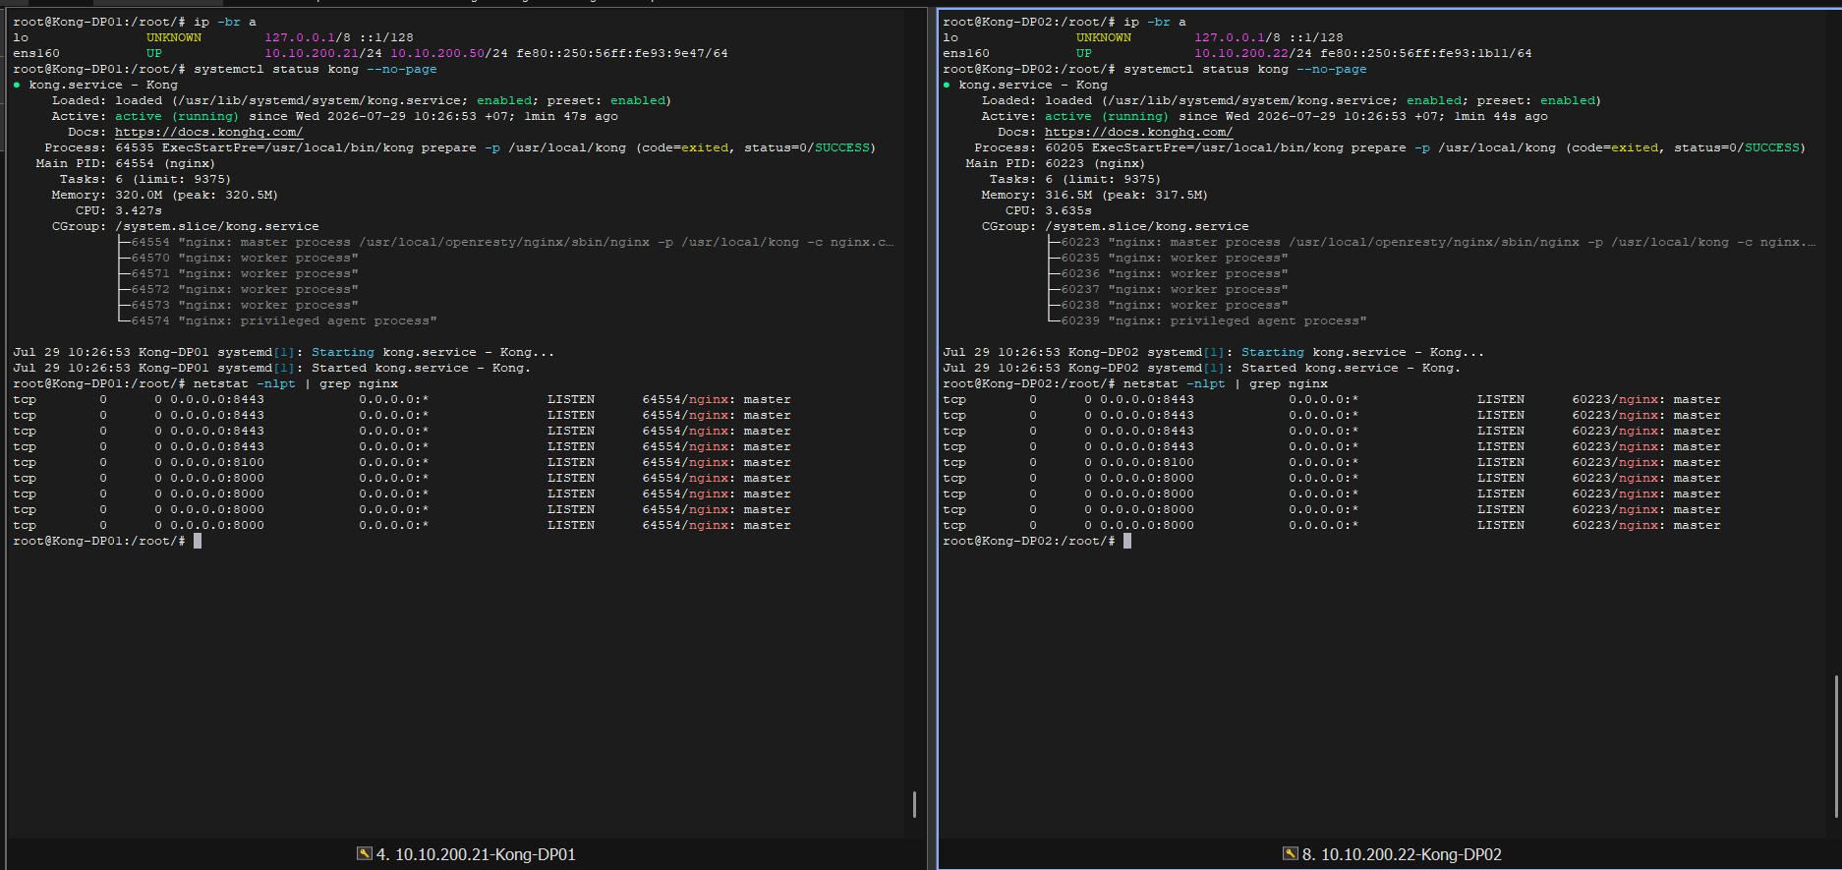Click 'active (running)' status in Kong-DP02
Image resolution: width=1842 pixels, height=870 pixels.
pyautogui.click(x=1107, y=116)
